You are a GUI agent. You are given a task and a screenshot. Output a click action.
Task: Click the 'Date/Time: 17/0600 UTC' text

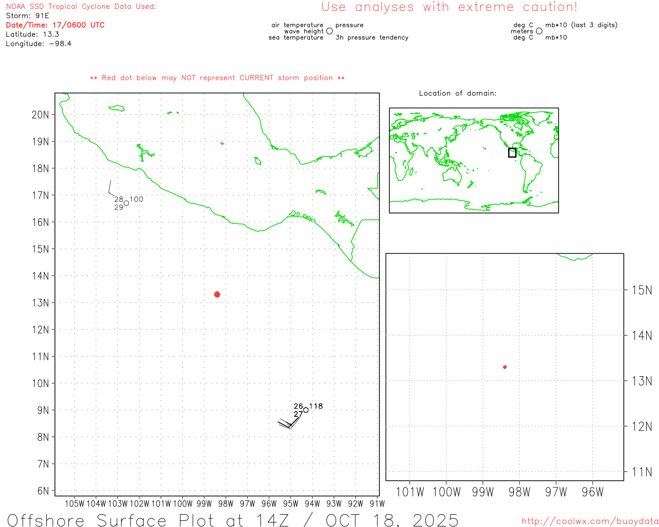coord(55,25)
